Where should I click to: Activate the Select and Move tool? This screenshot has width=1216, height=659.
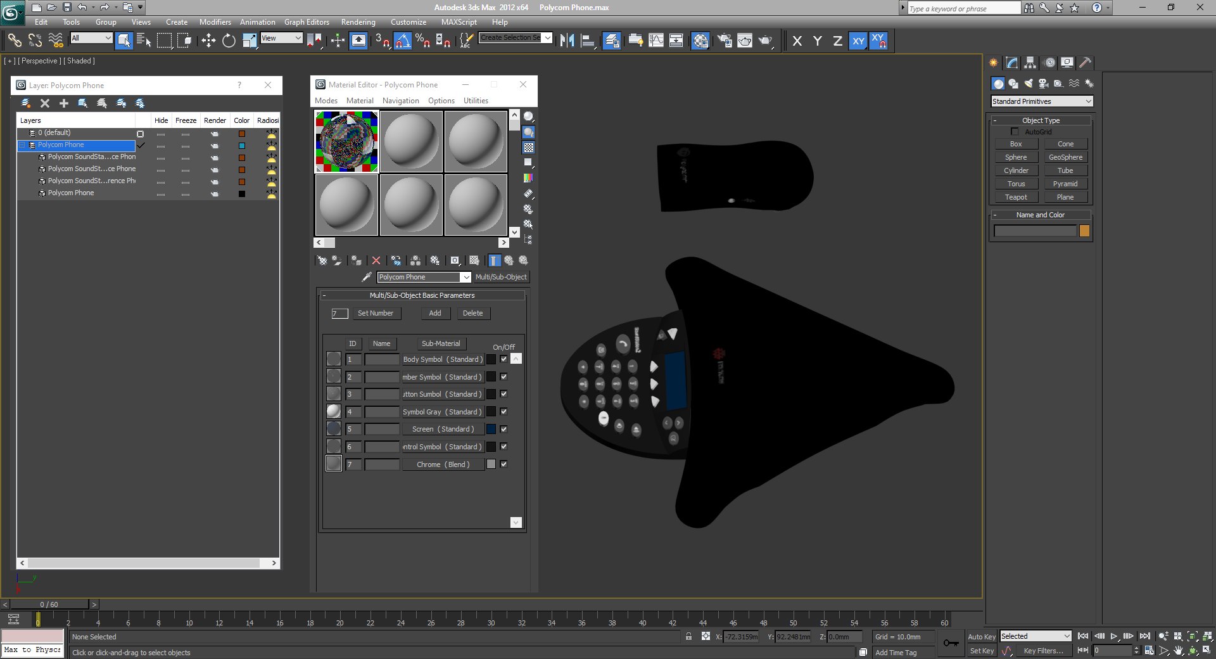tap(208, 41)
